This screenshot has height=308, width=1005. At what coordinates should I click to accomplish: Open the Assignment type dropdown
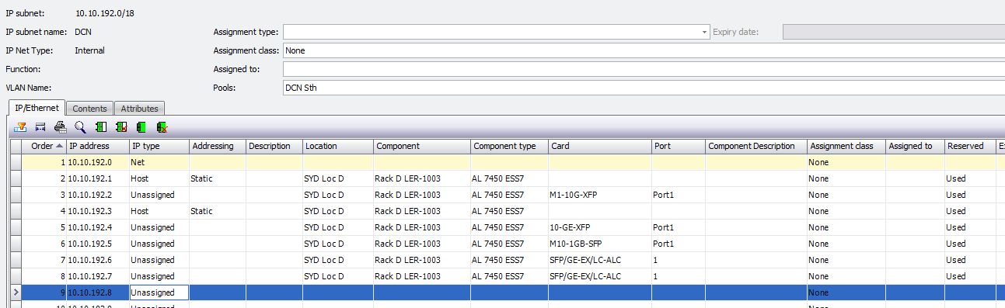(x=705, y=32)
